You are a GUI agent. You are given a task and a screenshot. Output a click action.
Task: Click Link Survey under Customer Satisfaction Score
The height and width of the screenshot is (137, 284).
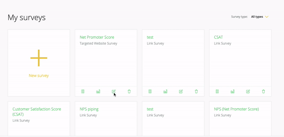click(x=21, y=121)
